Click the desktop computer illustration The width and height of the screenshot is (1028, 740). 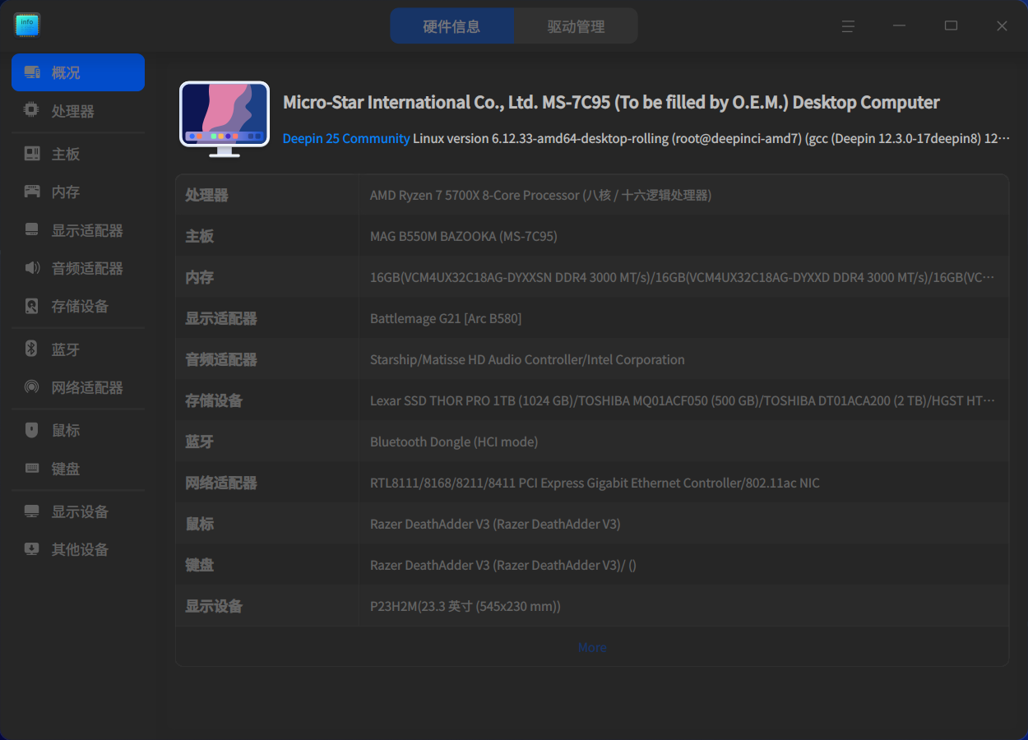[x=225, y=119]
